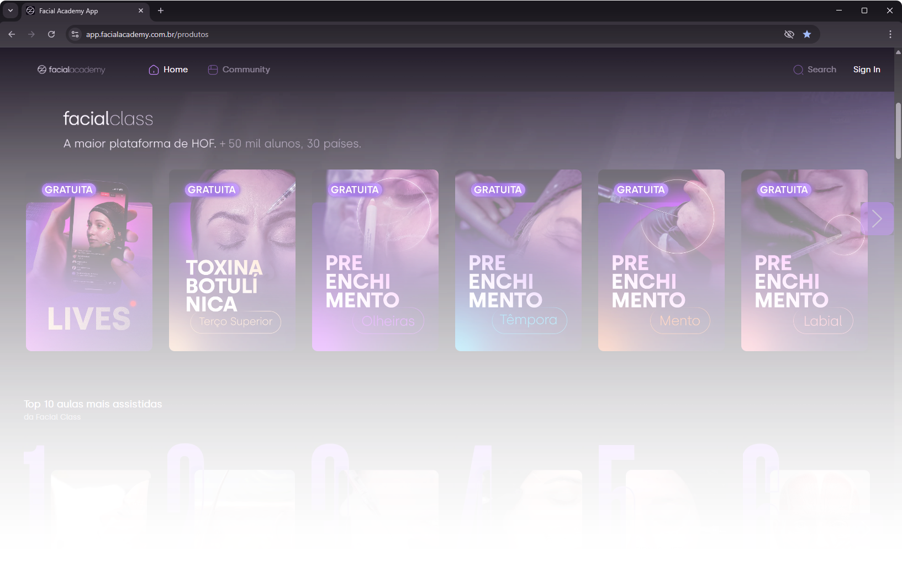Open the tab search dropdown

pyautogui.click(x=10, y=10)
